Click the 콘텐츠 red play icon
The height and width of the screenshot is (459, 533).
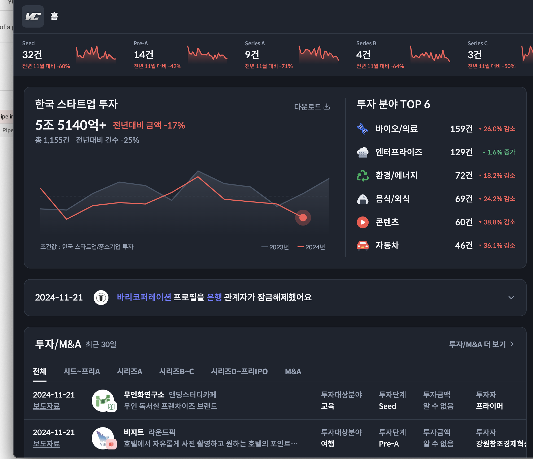[x=362, y=222]
